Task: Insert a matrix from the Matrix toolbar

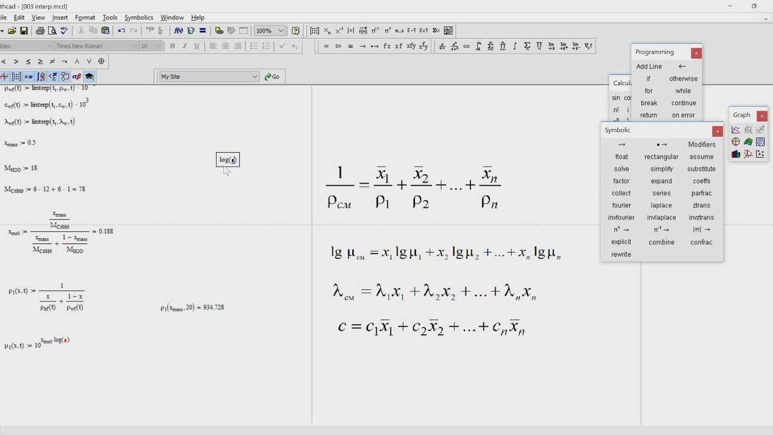Action: 315,31
